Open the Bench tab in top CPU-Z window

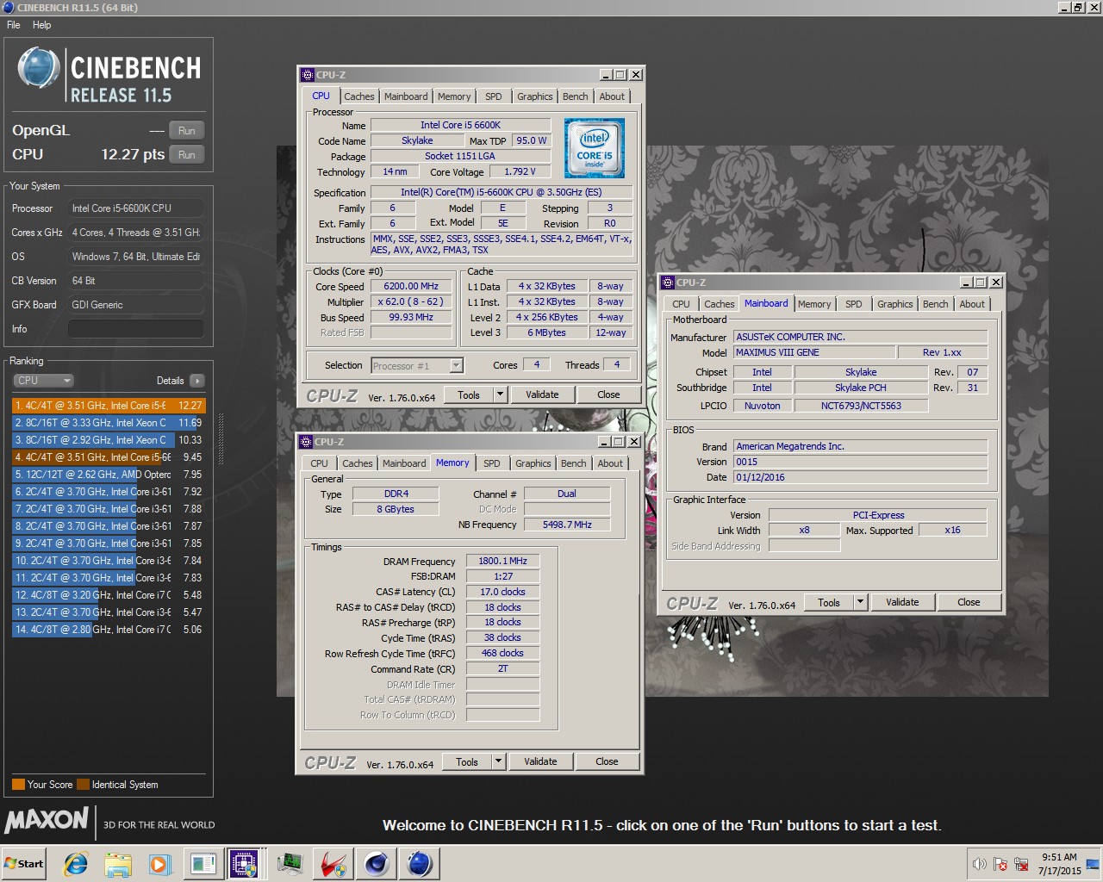[576, 96]
